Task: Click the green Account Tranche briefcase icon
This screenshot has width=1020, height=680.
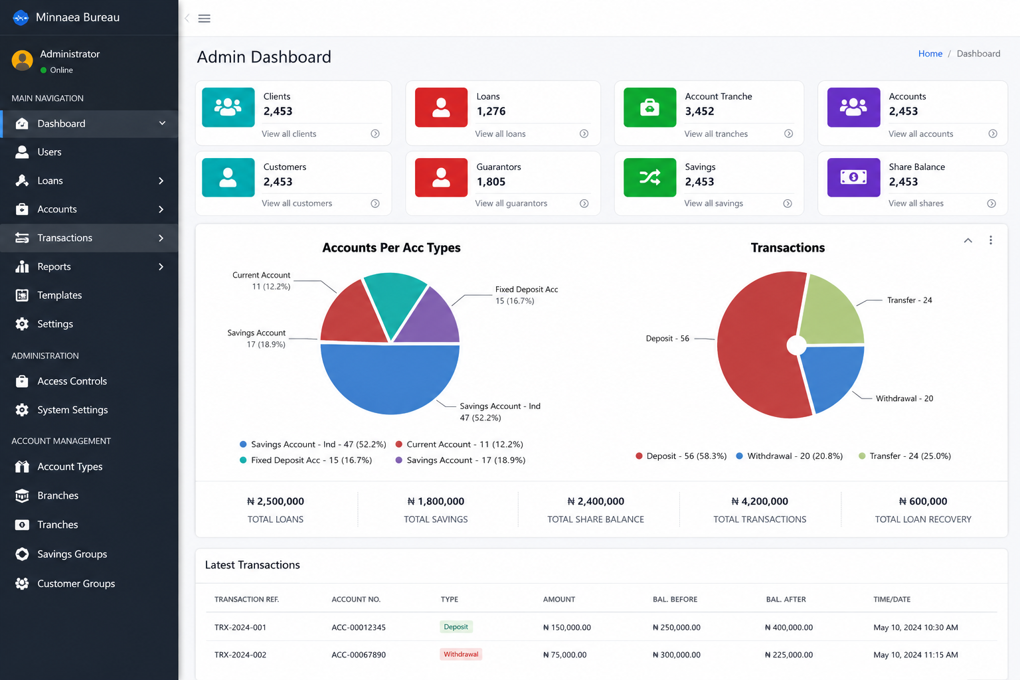Action: (x=649, y=107)
